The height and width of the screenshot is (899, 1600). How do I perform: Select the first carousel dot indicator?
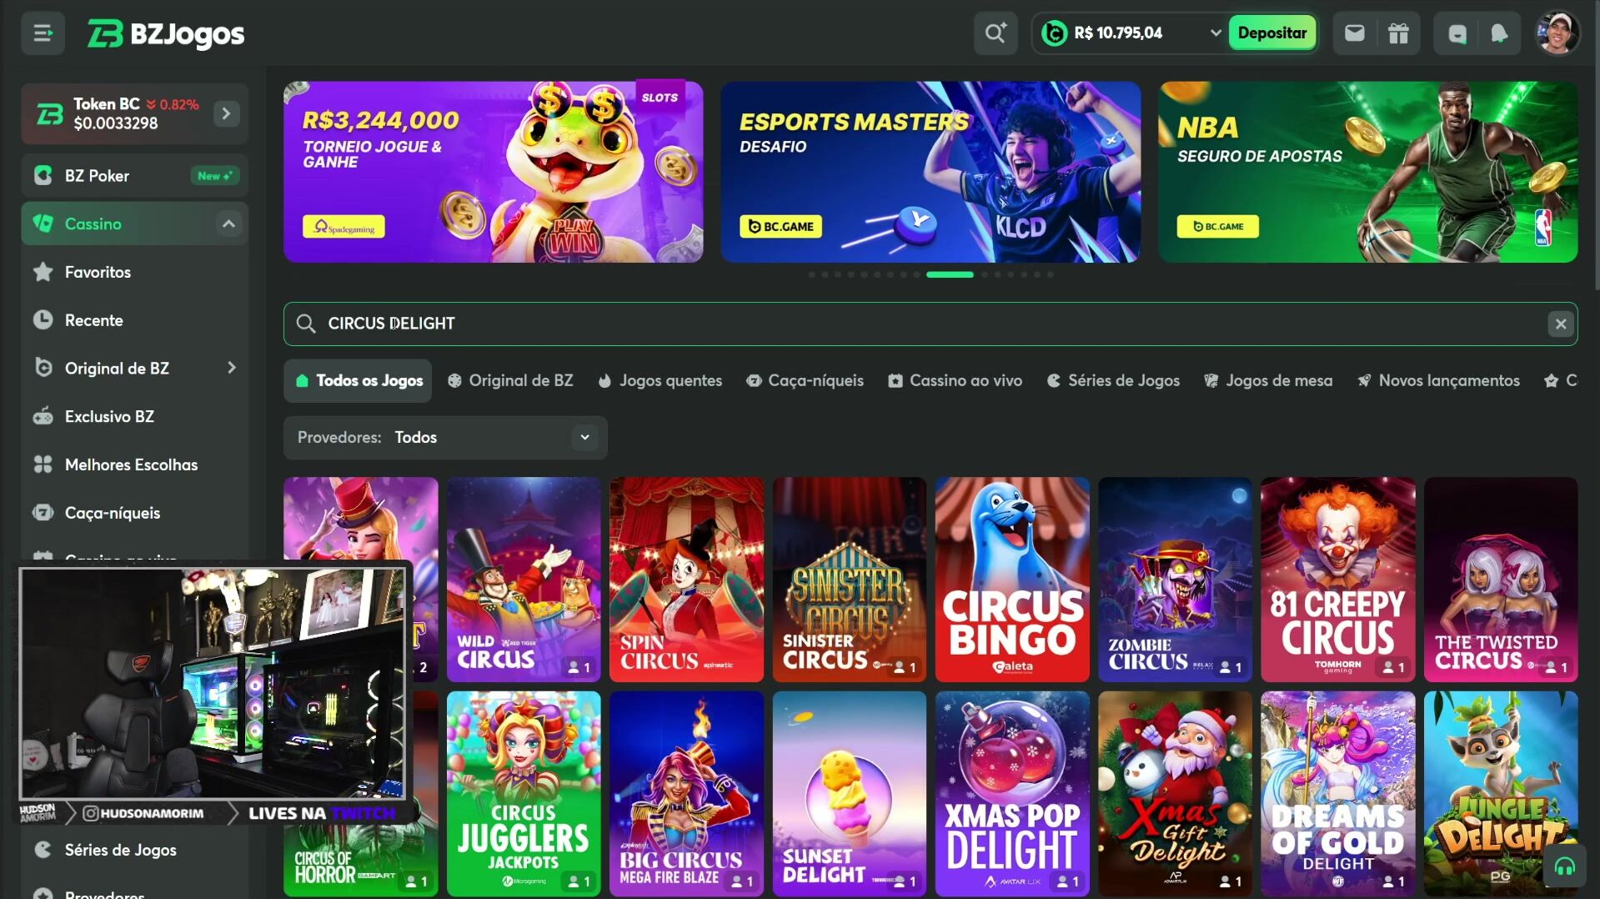pos(811,274)
